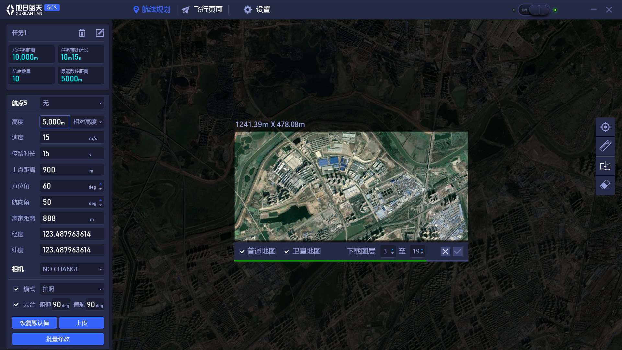The image size is (622, 350).
Task: Expand the 相对高度 dropdown
Action: pos(87,122)
